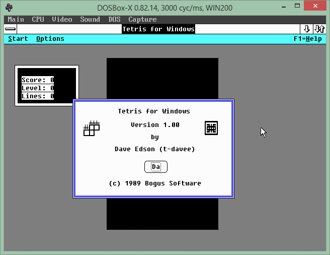This screenshot has height=255, width=330.
Task: Click the Tetris for Windows title bar text
Action: pos(158,29)
